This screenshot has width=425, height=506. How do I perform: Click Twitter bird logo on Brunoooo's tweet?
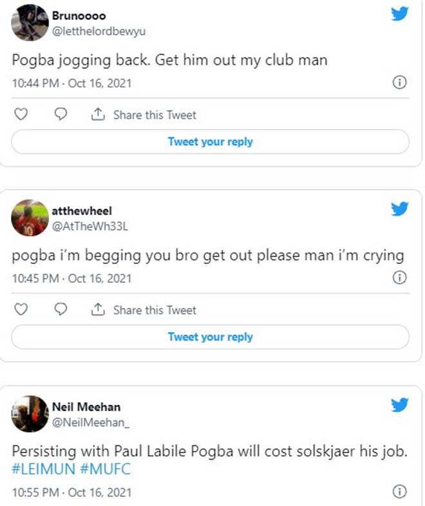coord(400,14)
